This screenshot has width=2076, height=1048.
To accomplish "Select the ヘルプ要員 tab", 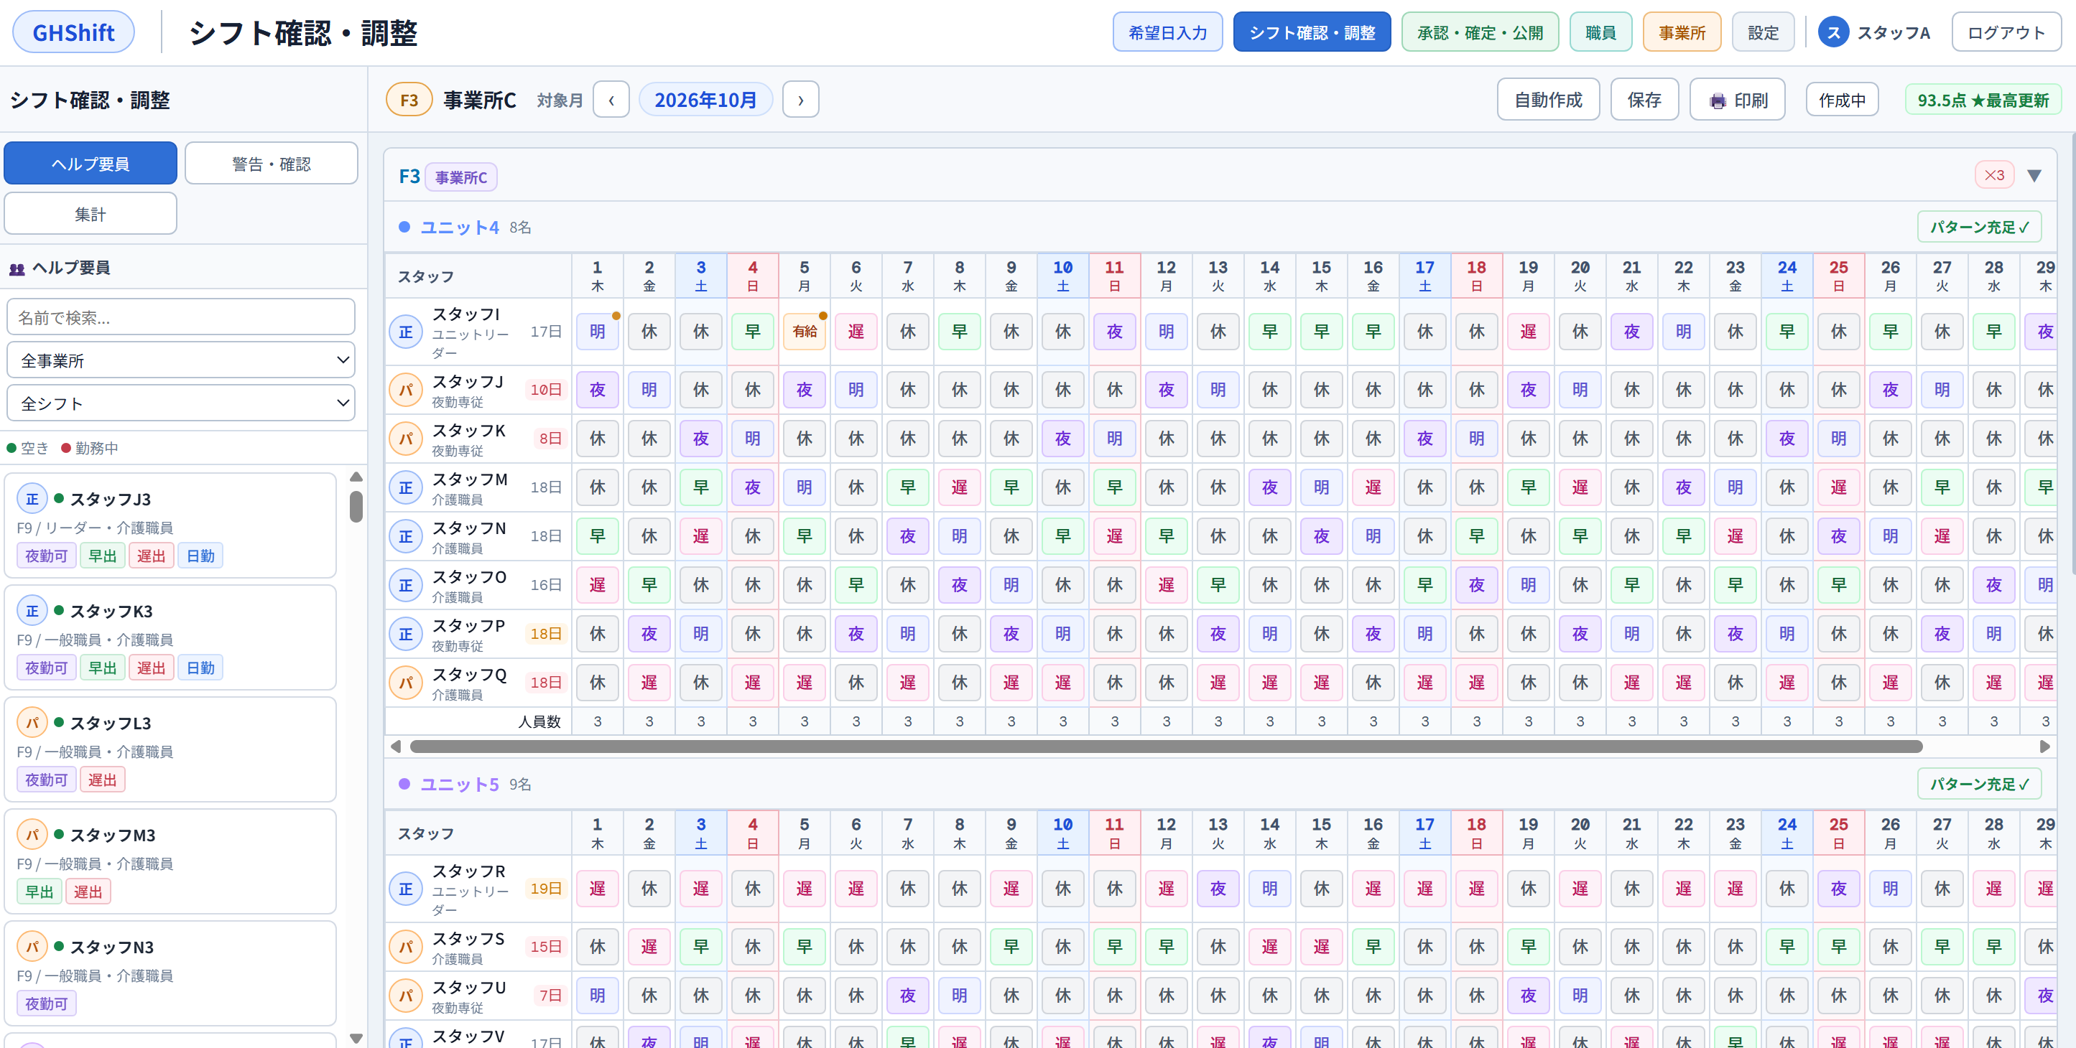I will 91,164.
